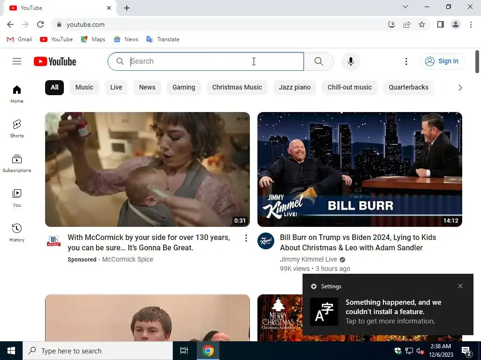The image size is (481, 360).
Task: Play the Bill Burr Kimmel thumbnail
Action: coord(359,169)
